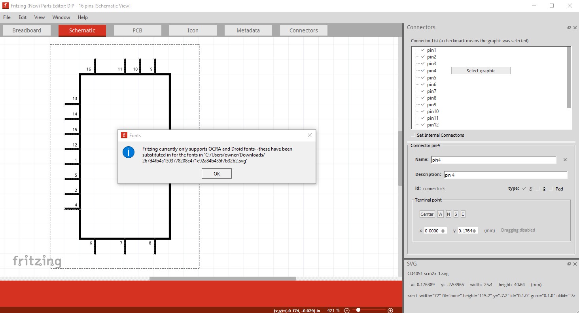This screenshot has height=313, width=579.
Task: Open the View menu
Action: point(39,17)
